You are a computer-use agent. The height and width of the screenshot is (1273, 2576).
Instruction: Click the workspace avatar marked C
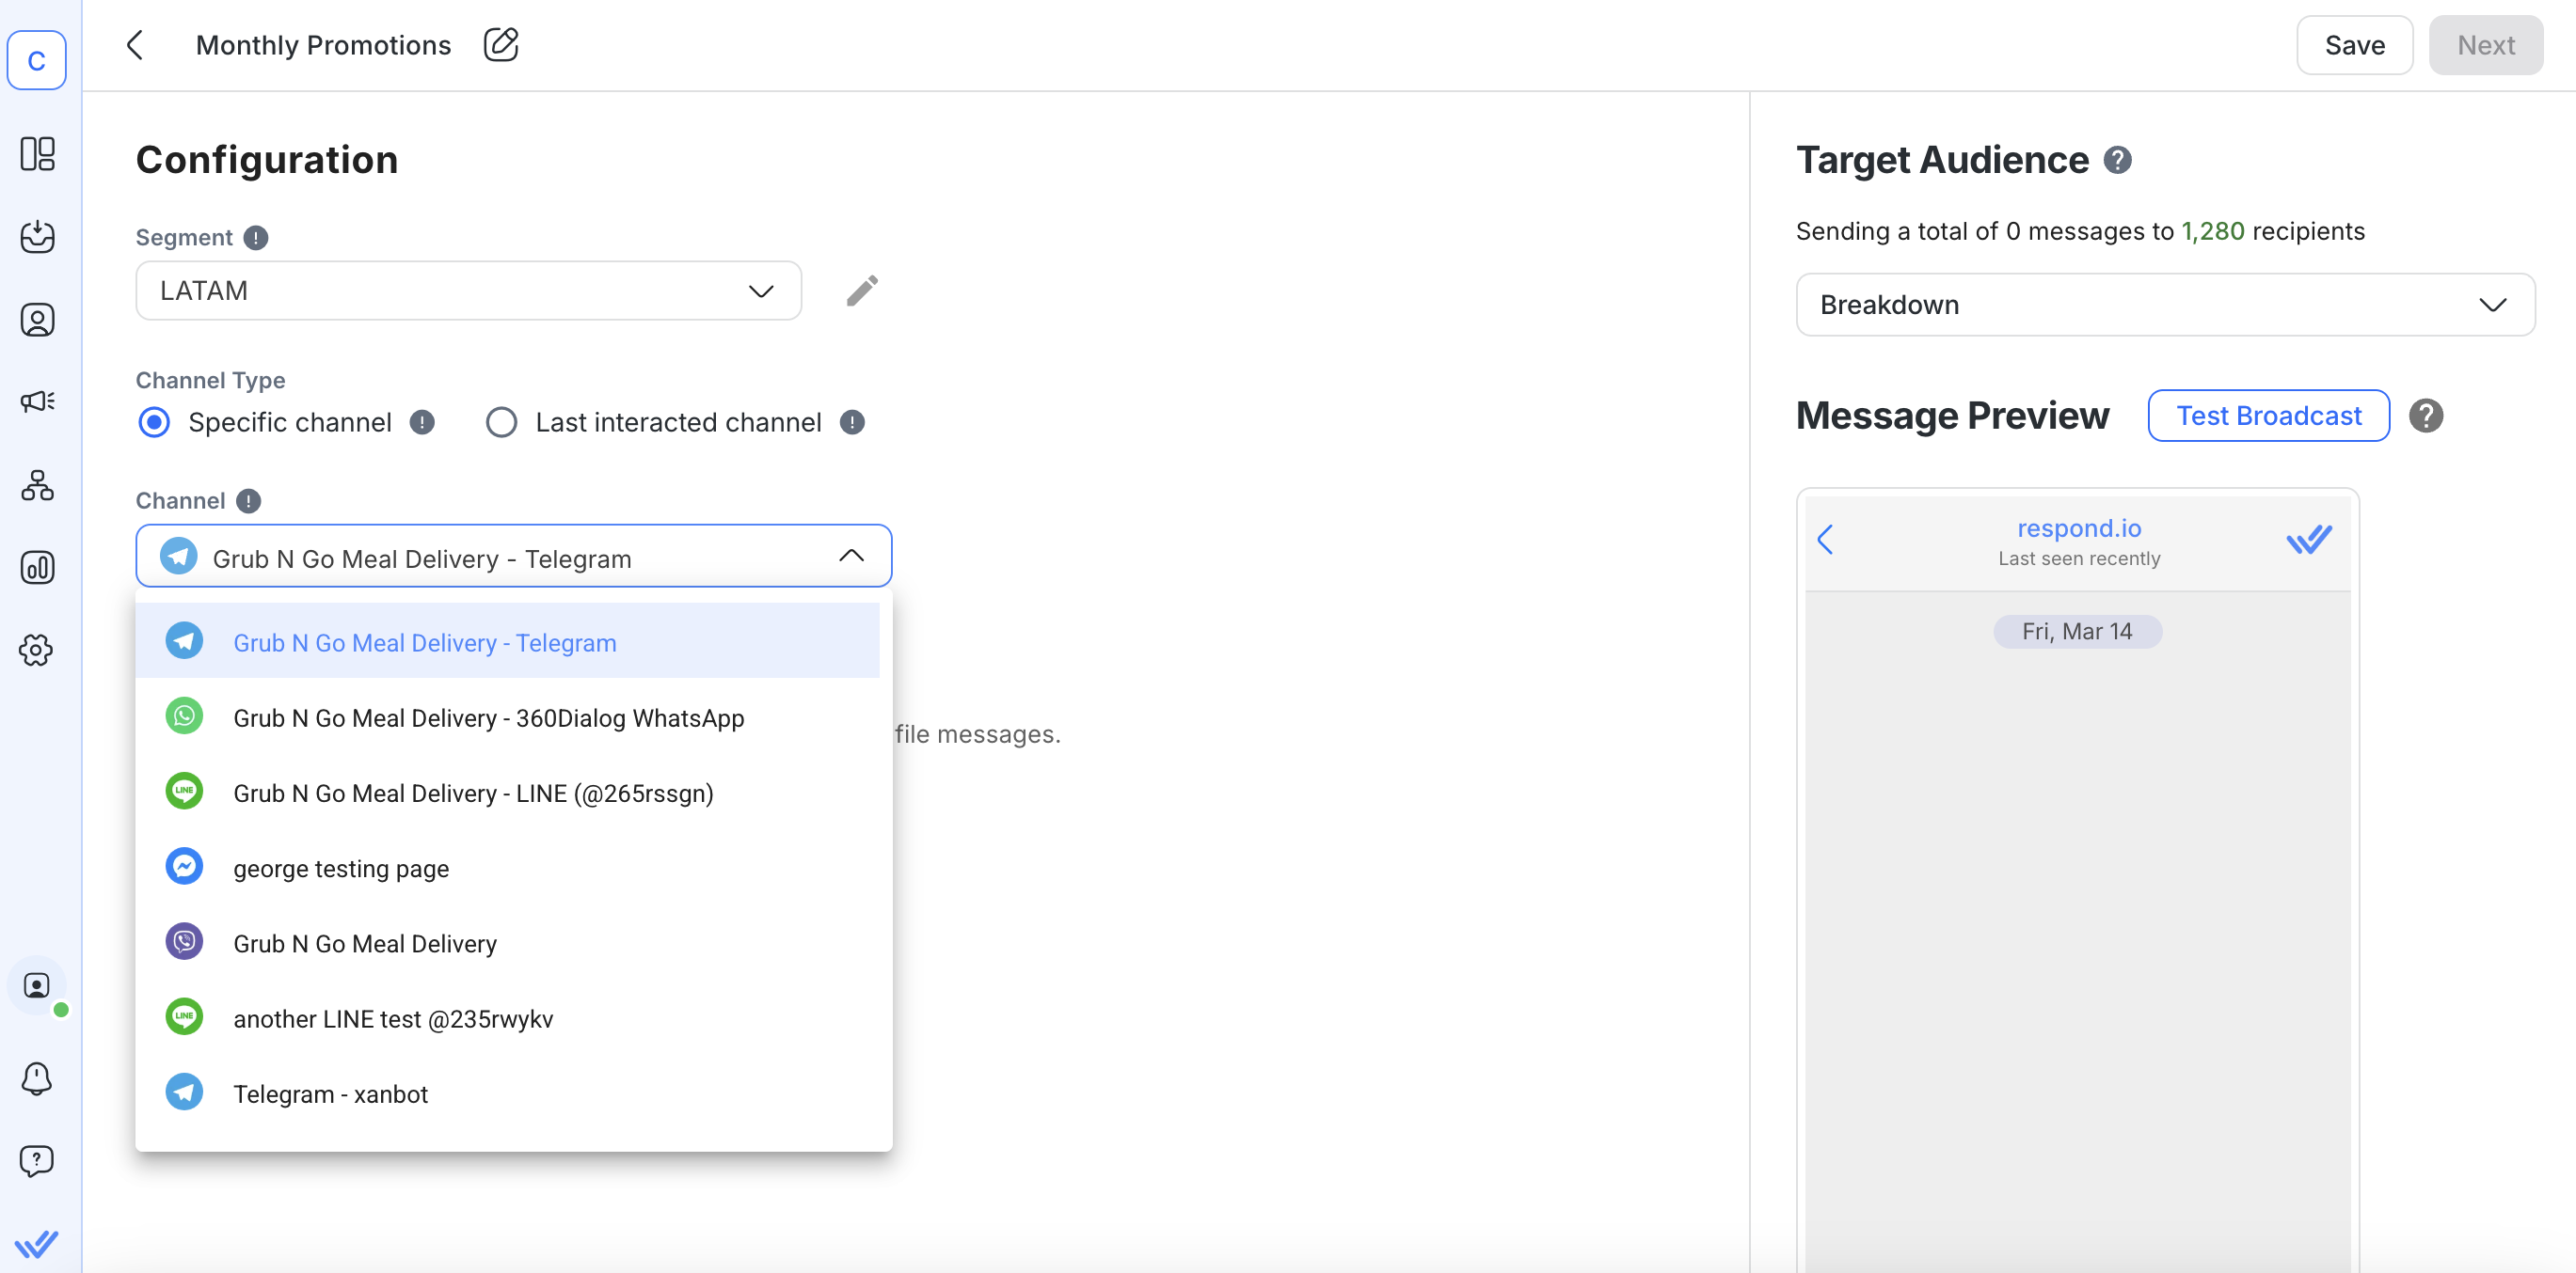(x=37, y=60)
